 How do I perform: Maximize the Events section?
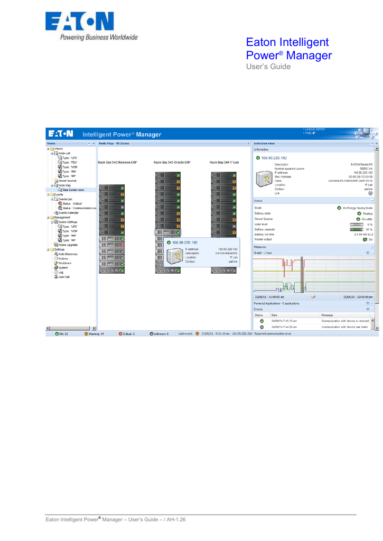click(368, 309)
